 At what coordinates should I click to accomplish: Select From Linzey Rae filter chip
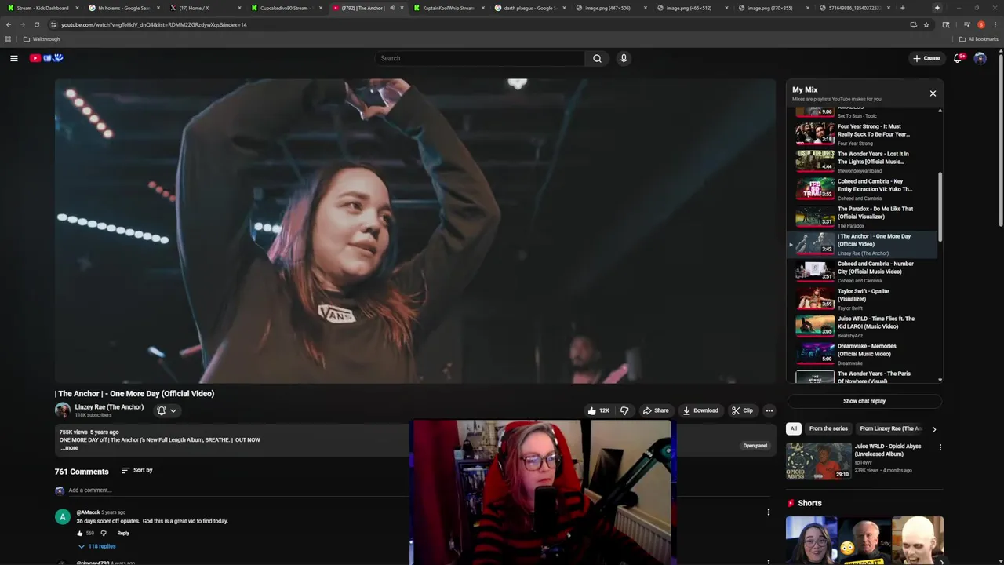click(891, 428)
